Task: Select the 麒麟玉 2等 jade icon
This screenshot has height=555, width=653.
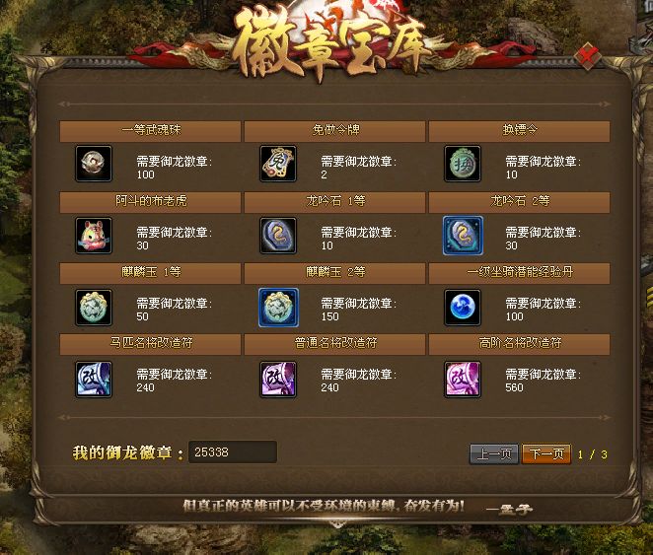Action: tap(278, 308)
